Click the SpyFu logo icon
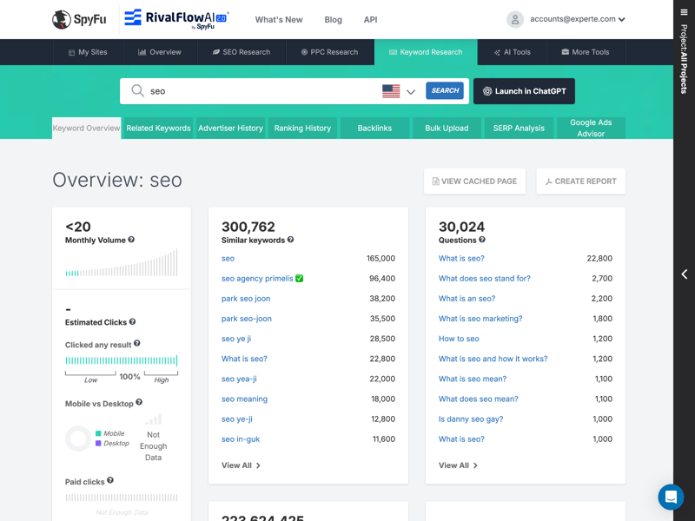The height and width of the screenshot is (521, 695). click(62, 19)
